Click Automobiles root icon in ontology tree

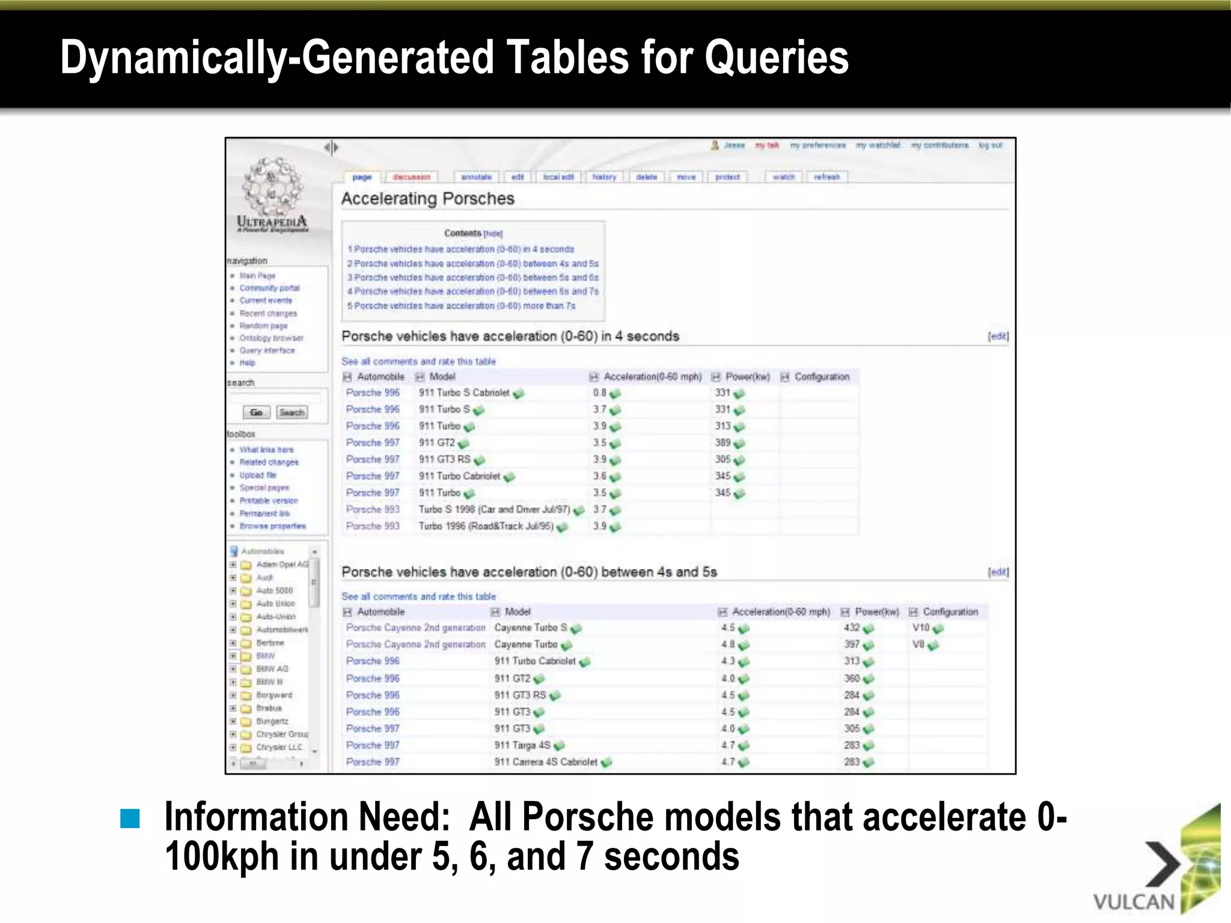[234, 551]
